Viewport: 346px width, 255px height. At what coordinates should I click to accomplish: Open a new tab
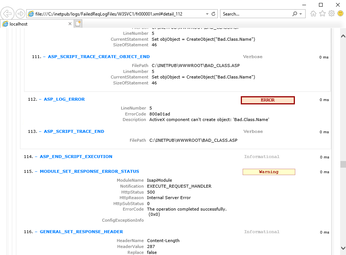pyautogui.click(x=78, y=24)
